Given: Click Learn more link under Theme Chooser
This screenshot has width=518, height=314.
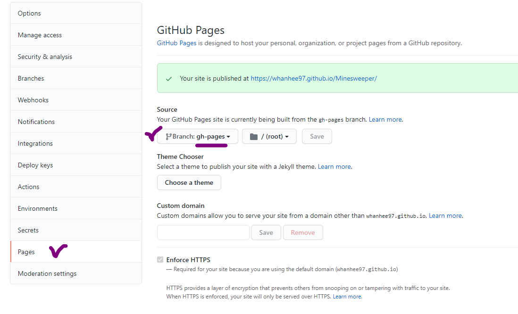Looking at the screenshot, I should point(334,167).
